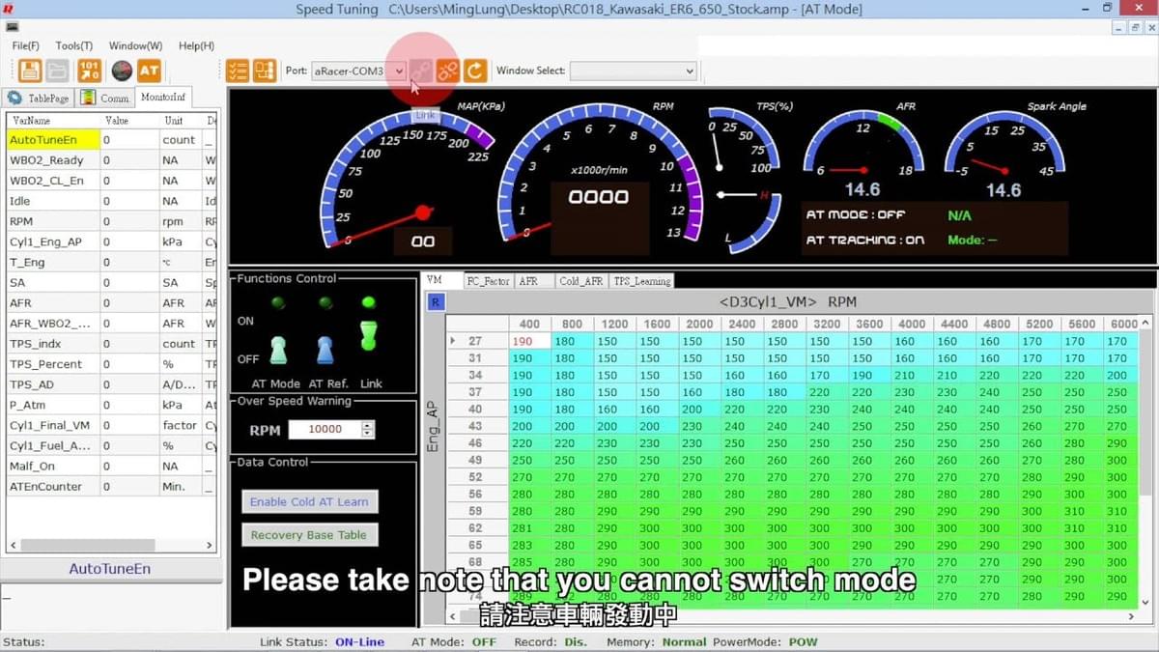1159x652 pixels.
Task: Select the TPS_indx variable row
Action: coord(111,343)
